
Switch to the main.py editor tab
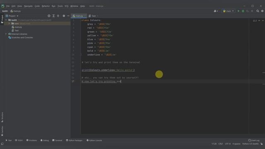click(x=79, y=16)
